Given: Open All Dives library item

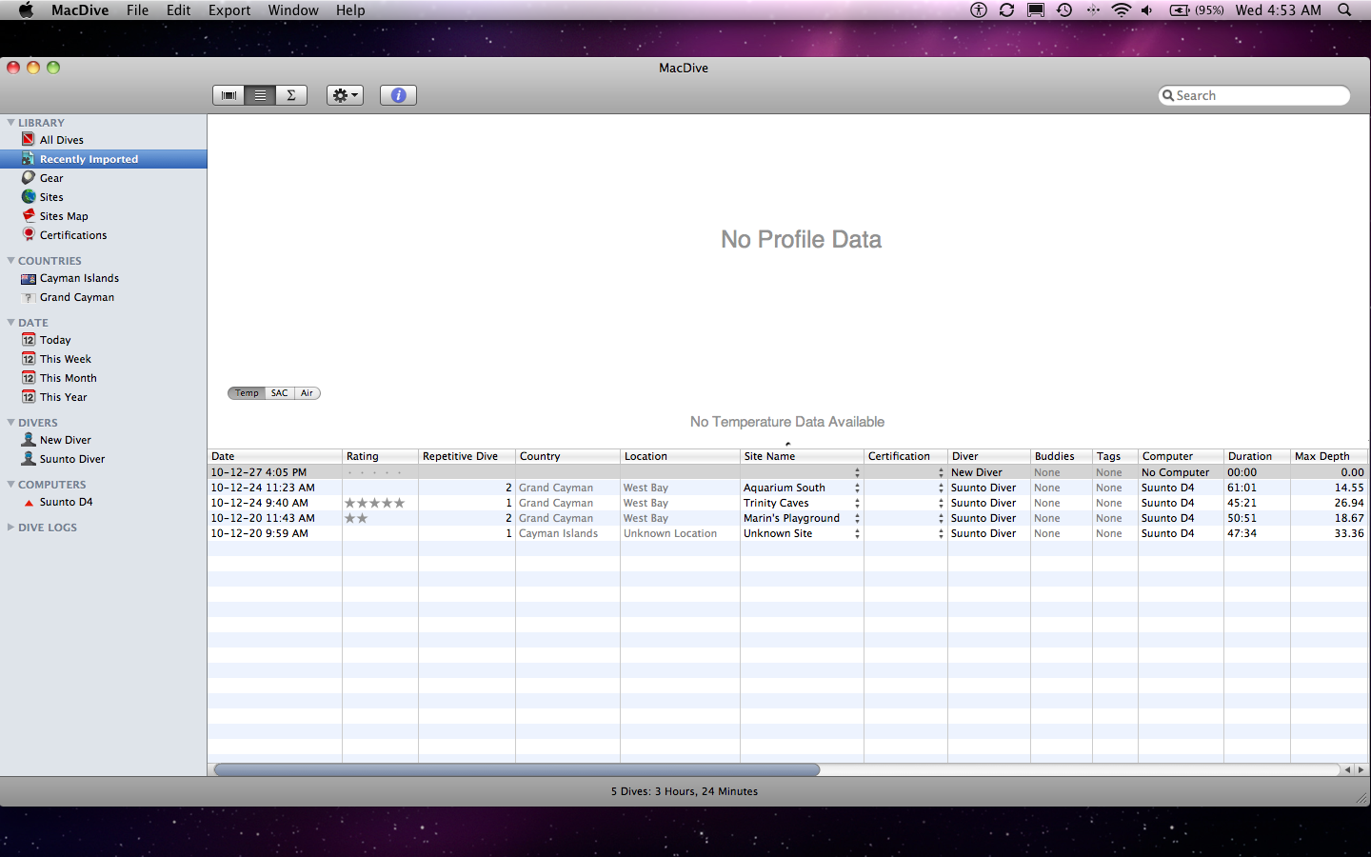Looking at the screenshot, I should tap(61, 140).
